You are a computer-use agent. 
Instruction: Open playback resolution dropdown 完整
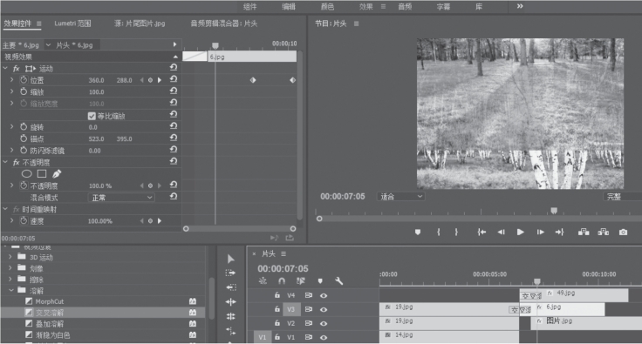coord(622,197)
